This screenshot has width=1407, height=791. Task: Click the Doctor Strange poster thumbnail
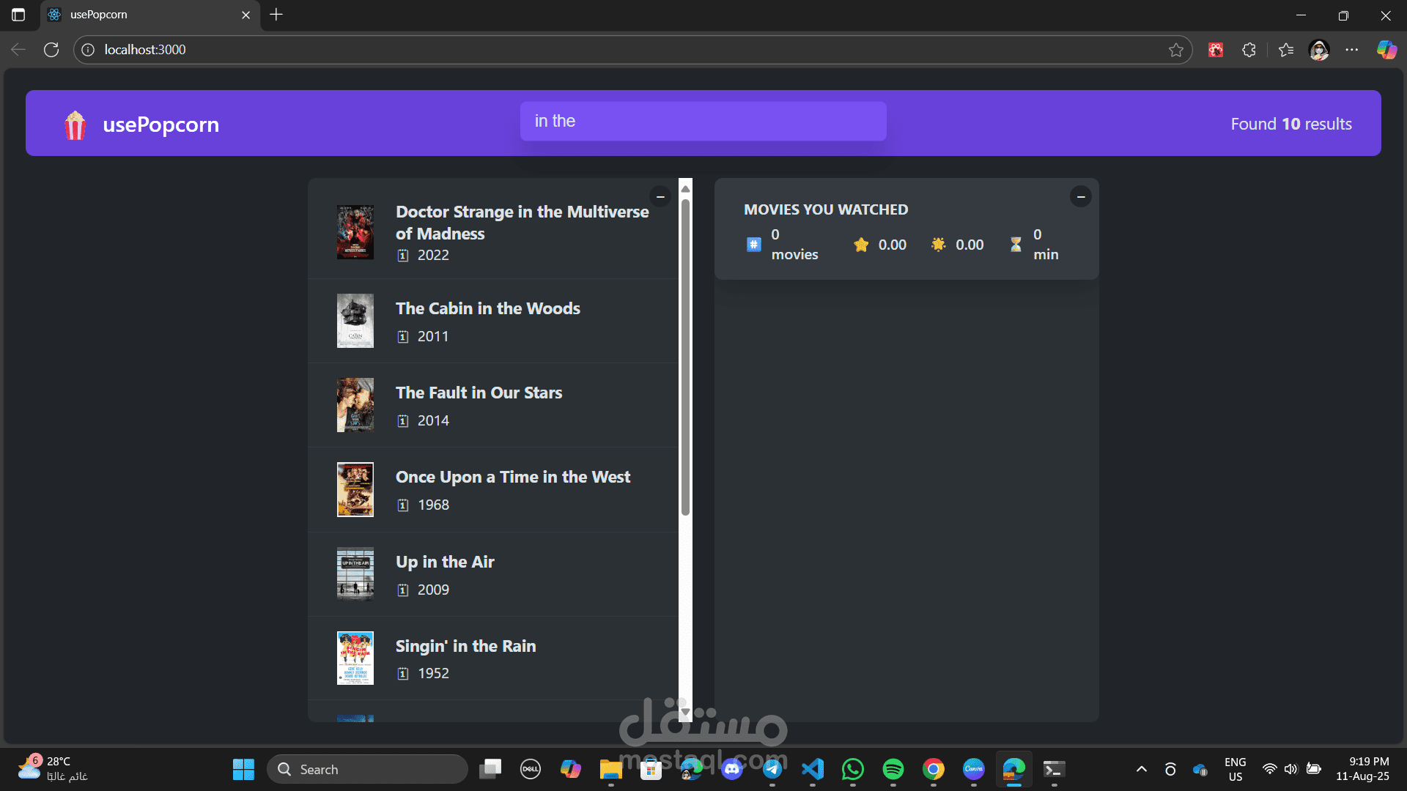[355, 232]
